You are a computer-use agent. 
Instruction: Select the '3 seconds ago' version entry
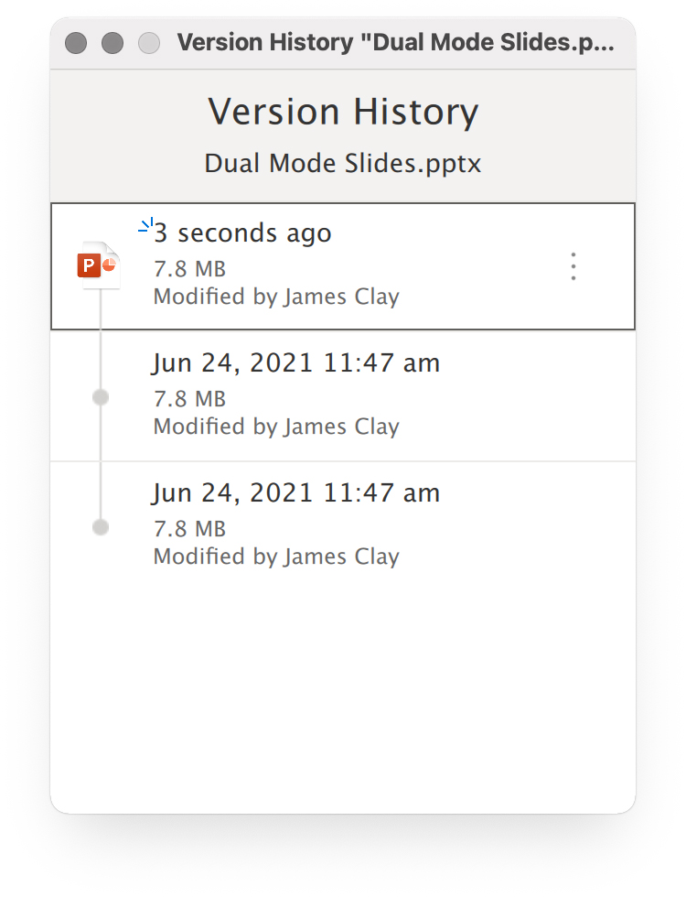click(343, 266)
